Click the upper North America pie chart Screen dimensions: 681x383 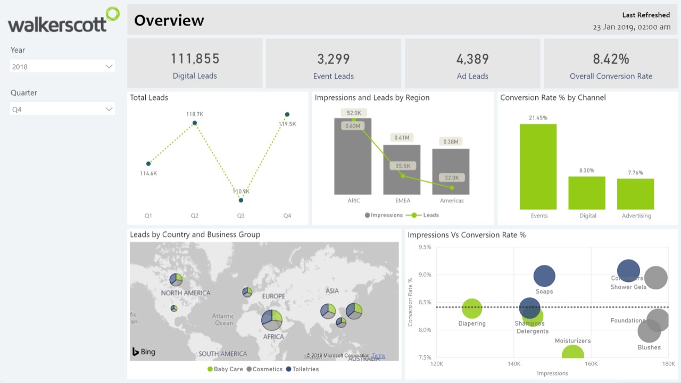[x=176, y=279]
